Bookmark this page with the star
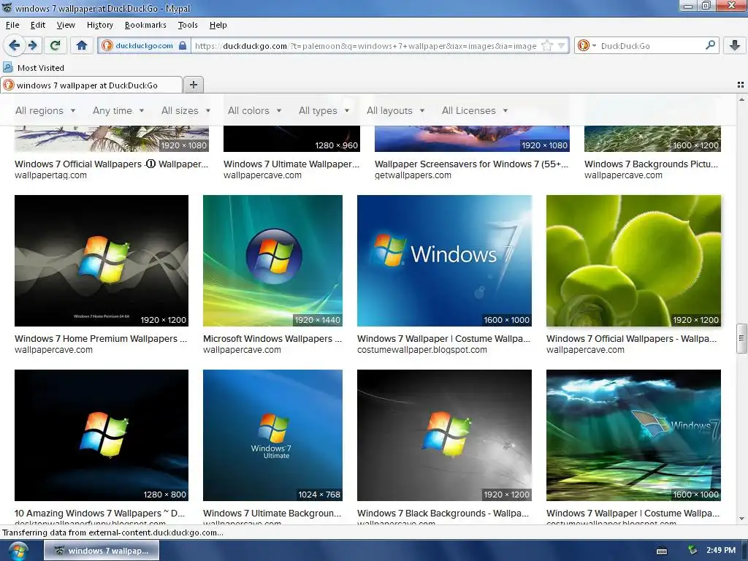 coord(547,46)
